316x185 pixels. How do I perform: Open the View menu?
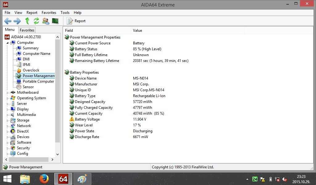[x=18, y=12]
